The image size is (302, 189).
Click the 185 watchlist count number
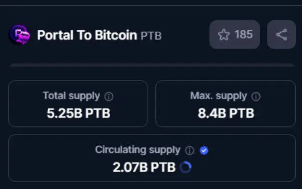click(x=244, y=35)
